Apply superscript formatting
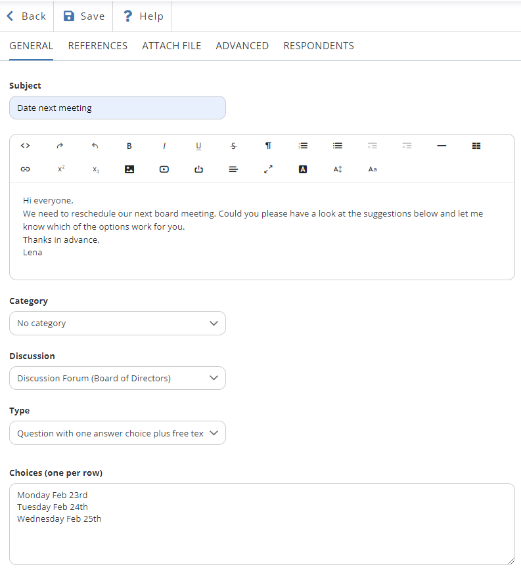 (x=60, y=169)
